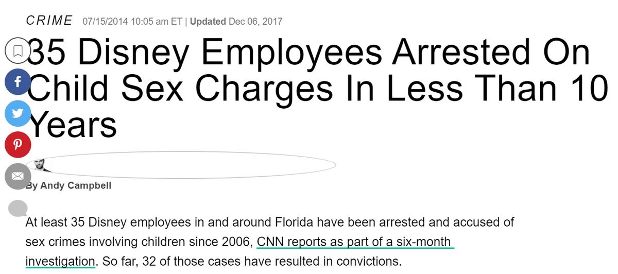Click the '35 Disney Employees Arrested On' headline line
Image resolution: width=618 pixels, height=274 pixels.
tap(309, 54)
